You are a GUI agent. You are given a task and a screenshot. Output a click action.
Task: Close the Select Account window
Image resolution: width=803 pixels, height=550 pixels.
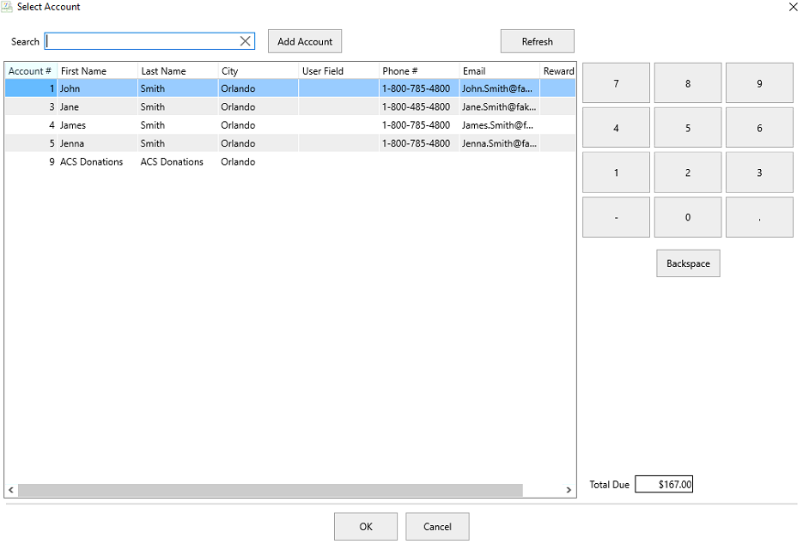(793, 7)
